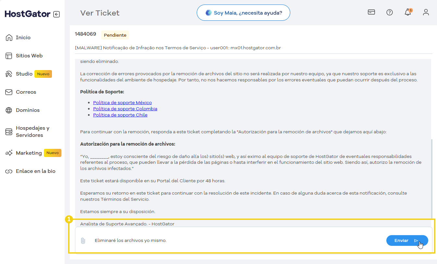Click the Pendiente status badge
The width and height of the screenshot is (437, 264).
[x=115, y=35]
